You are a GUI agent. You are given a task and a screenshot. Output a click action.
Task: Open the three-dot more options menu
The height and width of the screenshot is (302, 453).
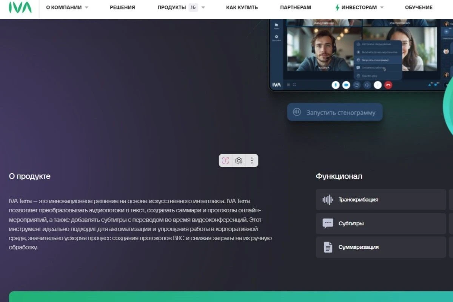[252, 160]
